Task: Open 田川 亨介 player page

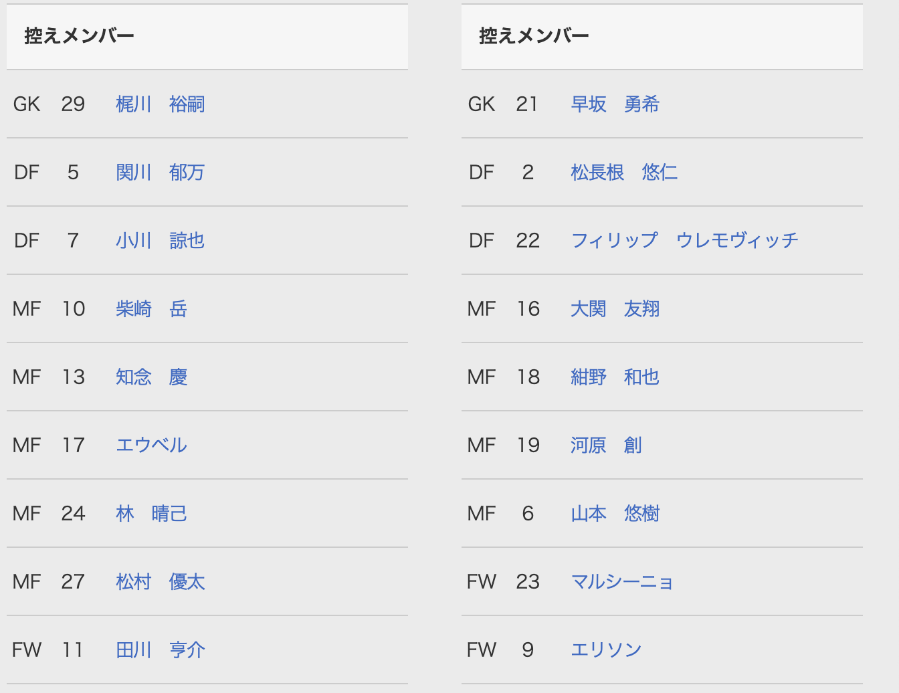Action: 160,650
